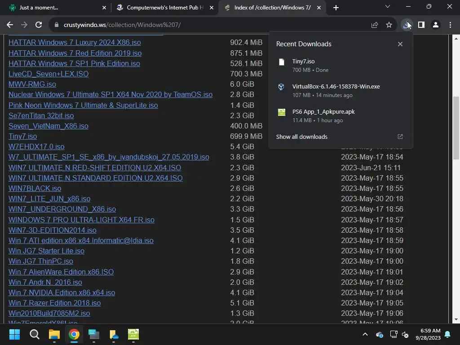Image resolution: width=460 pixels, height=345 pixels.
Task: Open the APK app on the taskbar
Action: click(x=133, y=334)
